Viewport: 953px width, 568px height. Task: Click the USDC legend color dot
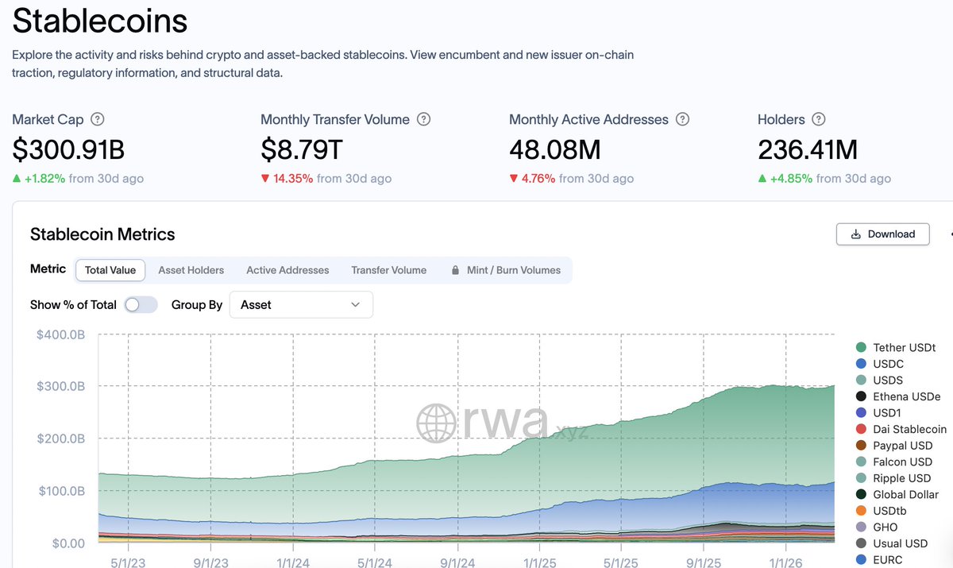point(861,364)
